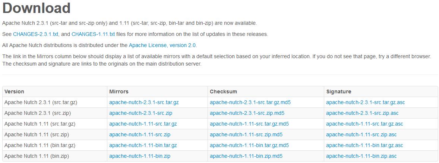Download apache-nutch-1.11-bin.tar.gz mirror link
The width and height of the screenshot is (439, 163).
point(143,145)
